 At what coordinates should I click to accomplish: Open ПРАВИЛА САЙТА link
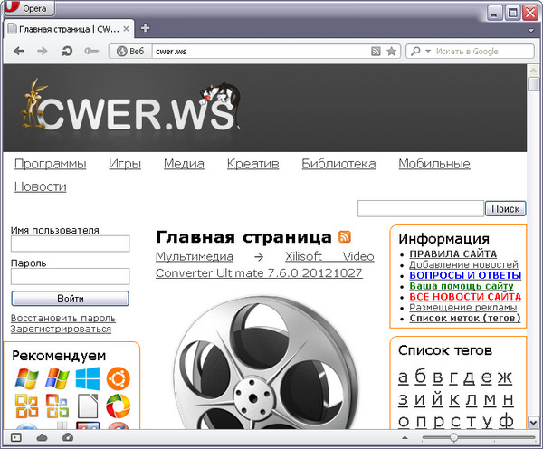(453, 254)
